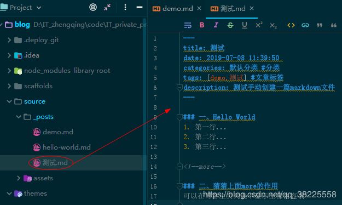Apply Italic formatting in markdown toolbar
The width and height of the screenshot is (342, 205).
pyautogui.click(x=216, y=25)
